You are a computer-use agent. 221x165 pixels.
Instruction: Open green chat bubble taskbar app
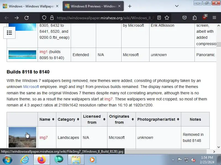59,160
